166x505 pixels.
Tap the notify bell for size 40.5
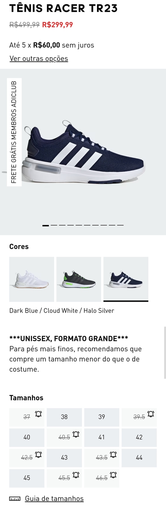(76, 434)
